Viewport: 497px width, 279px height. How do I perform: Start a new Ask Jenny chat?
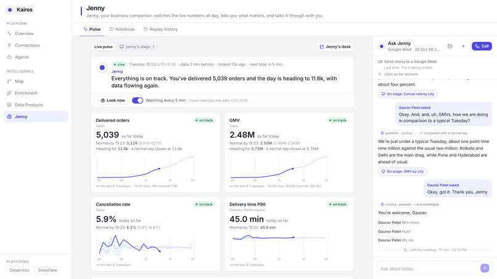point(463,46)
